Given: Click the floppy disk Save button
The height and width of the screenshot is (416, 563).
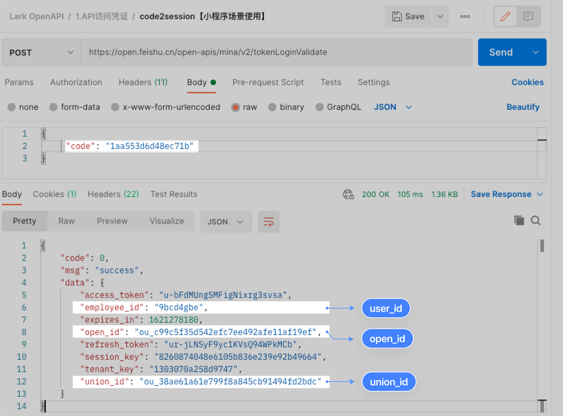Looking at the screenshot, I should 408,17.
